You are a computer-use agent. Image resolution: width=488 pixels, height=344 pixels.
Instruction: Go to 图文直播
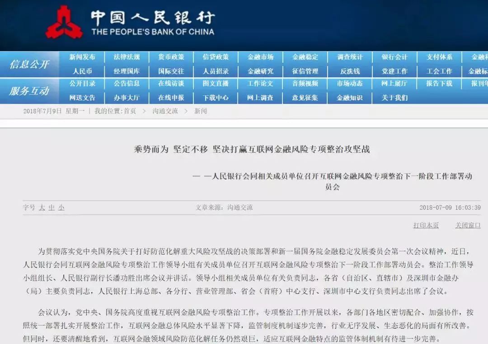pyautogui.click(x=216, y=84)
